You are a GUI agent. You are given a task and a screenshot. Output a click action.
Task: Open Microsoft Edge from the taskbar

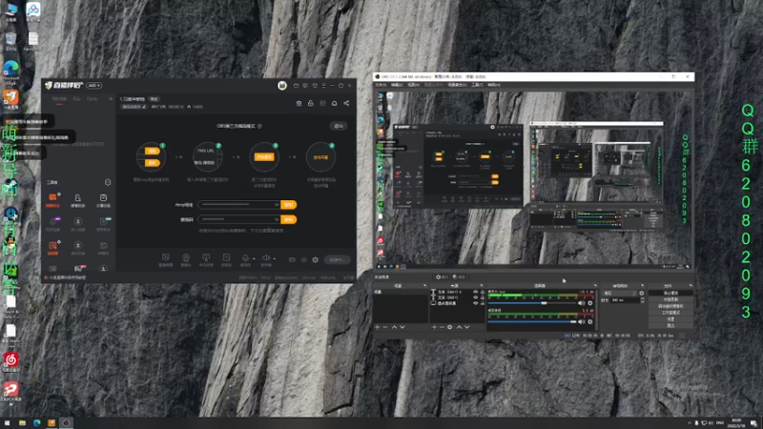coord(37,422)
